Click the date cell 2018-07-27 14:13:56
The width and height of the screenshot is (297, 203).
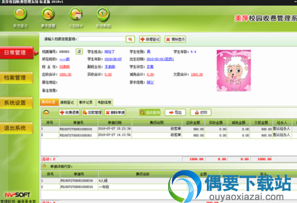pos(115,135)
